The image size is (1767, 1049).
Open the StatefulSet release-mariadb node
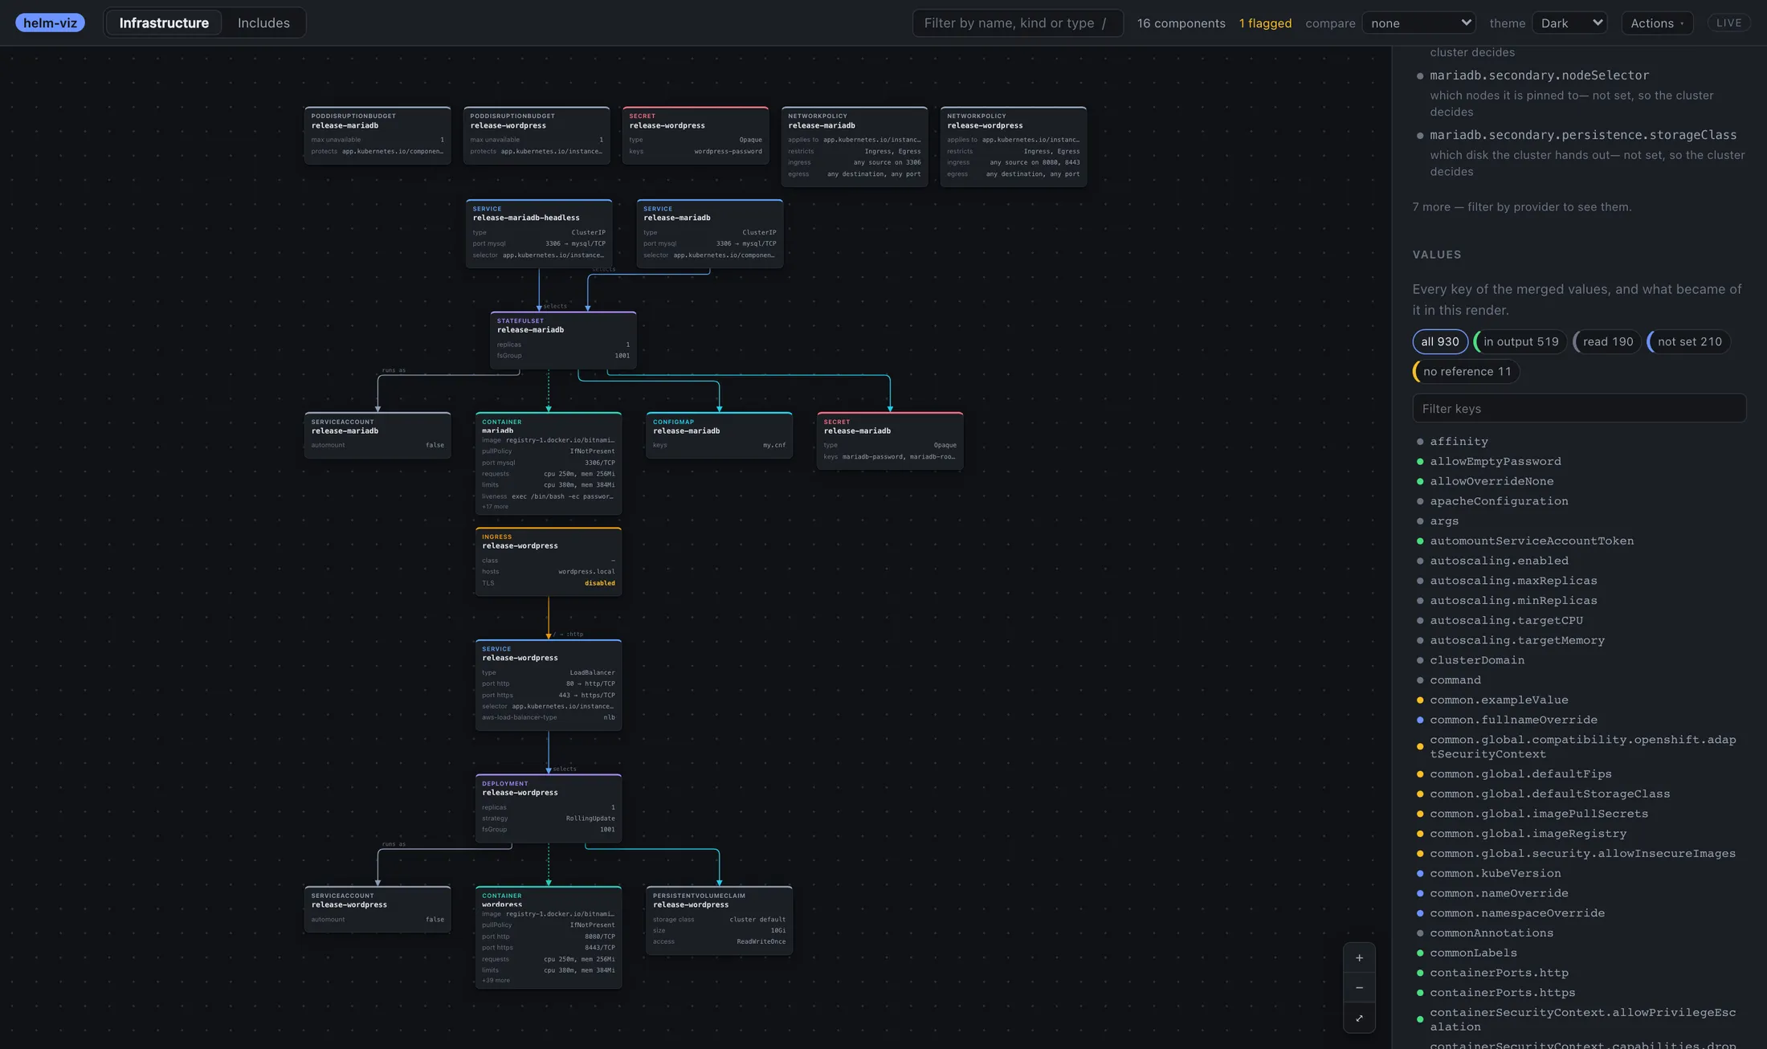(x=563, y=341)
